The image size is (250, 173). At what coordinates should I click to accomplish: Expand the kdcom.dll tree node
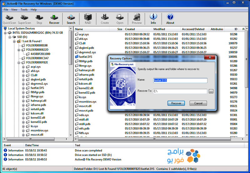23,114
